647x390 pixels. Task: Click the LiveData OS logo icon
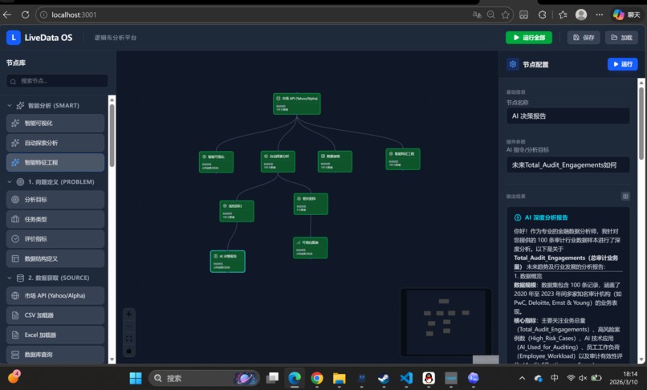tap(13, 38)
